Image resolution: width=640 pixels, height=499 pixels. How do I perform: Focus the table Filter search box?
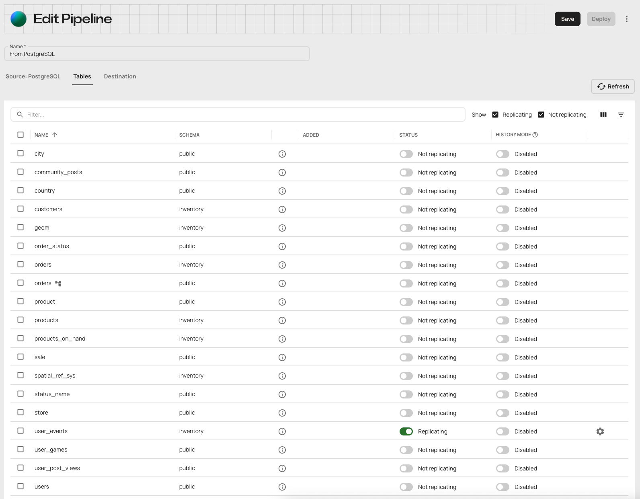click(x=238, y=115)
